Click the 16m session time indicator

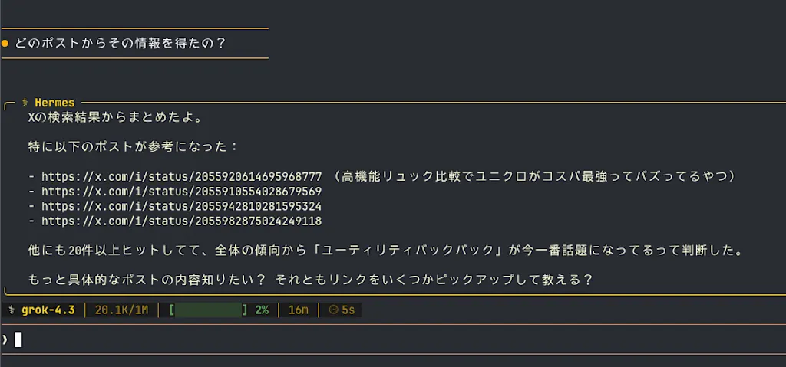point(299,310)
